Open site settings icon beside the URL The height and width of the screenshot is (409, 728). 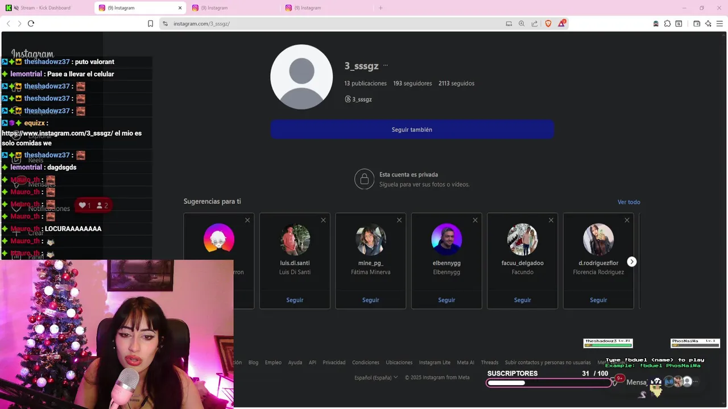point(165,23)
